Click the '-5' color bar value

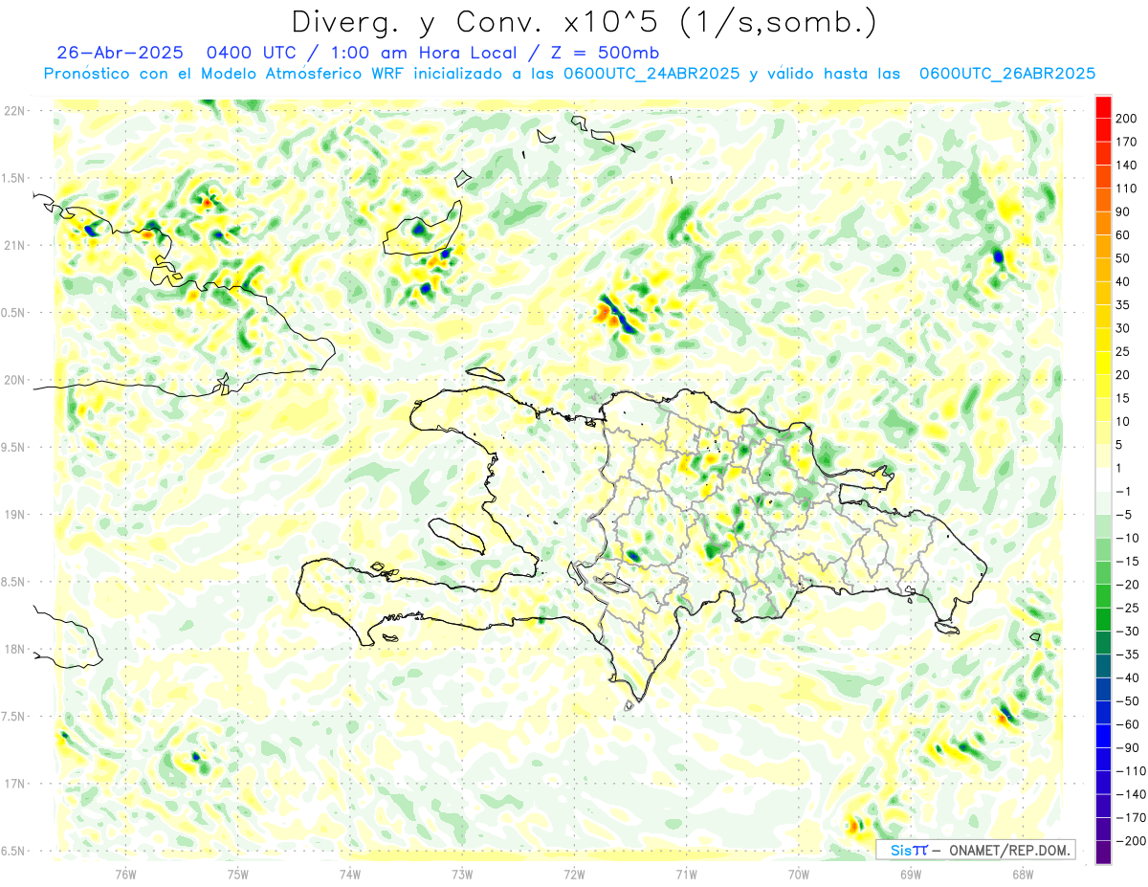point(1124,514)
